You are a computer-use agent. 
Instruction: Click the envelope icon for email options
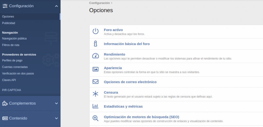pyautogui.click(x=96, y=82)
